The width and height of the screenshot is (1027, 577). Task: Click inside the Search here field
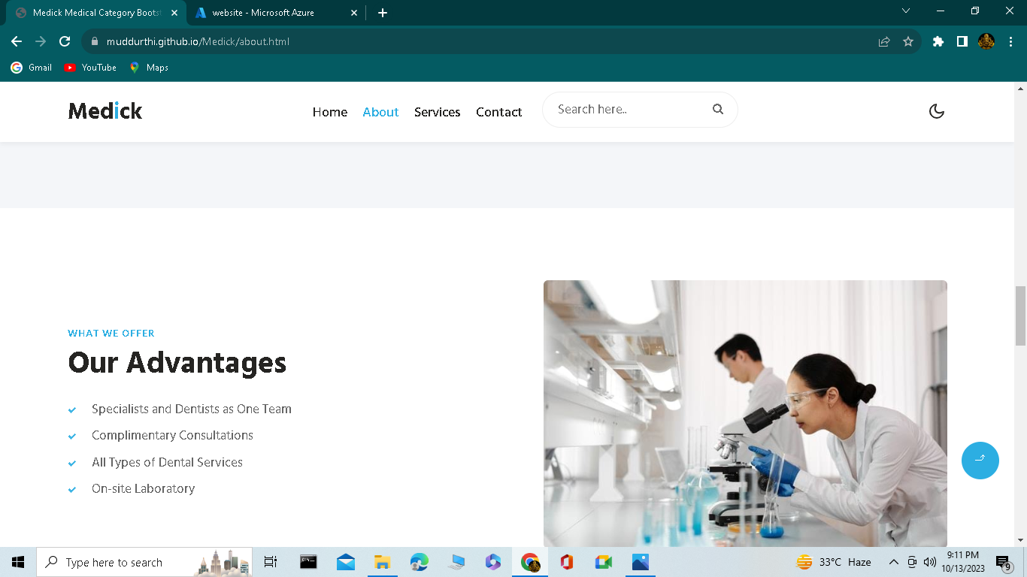624,109
